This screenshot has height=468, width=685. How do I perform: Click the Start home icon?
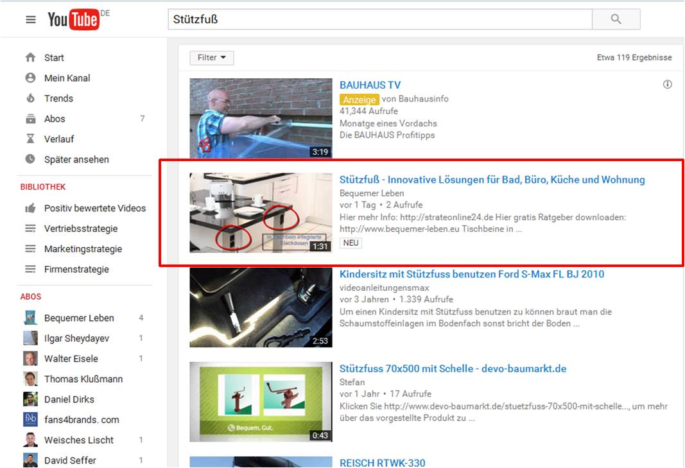pyautogui.click(x=30, y=58)
